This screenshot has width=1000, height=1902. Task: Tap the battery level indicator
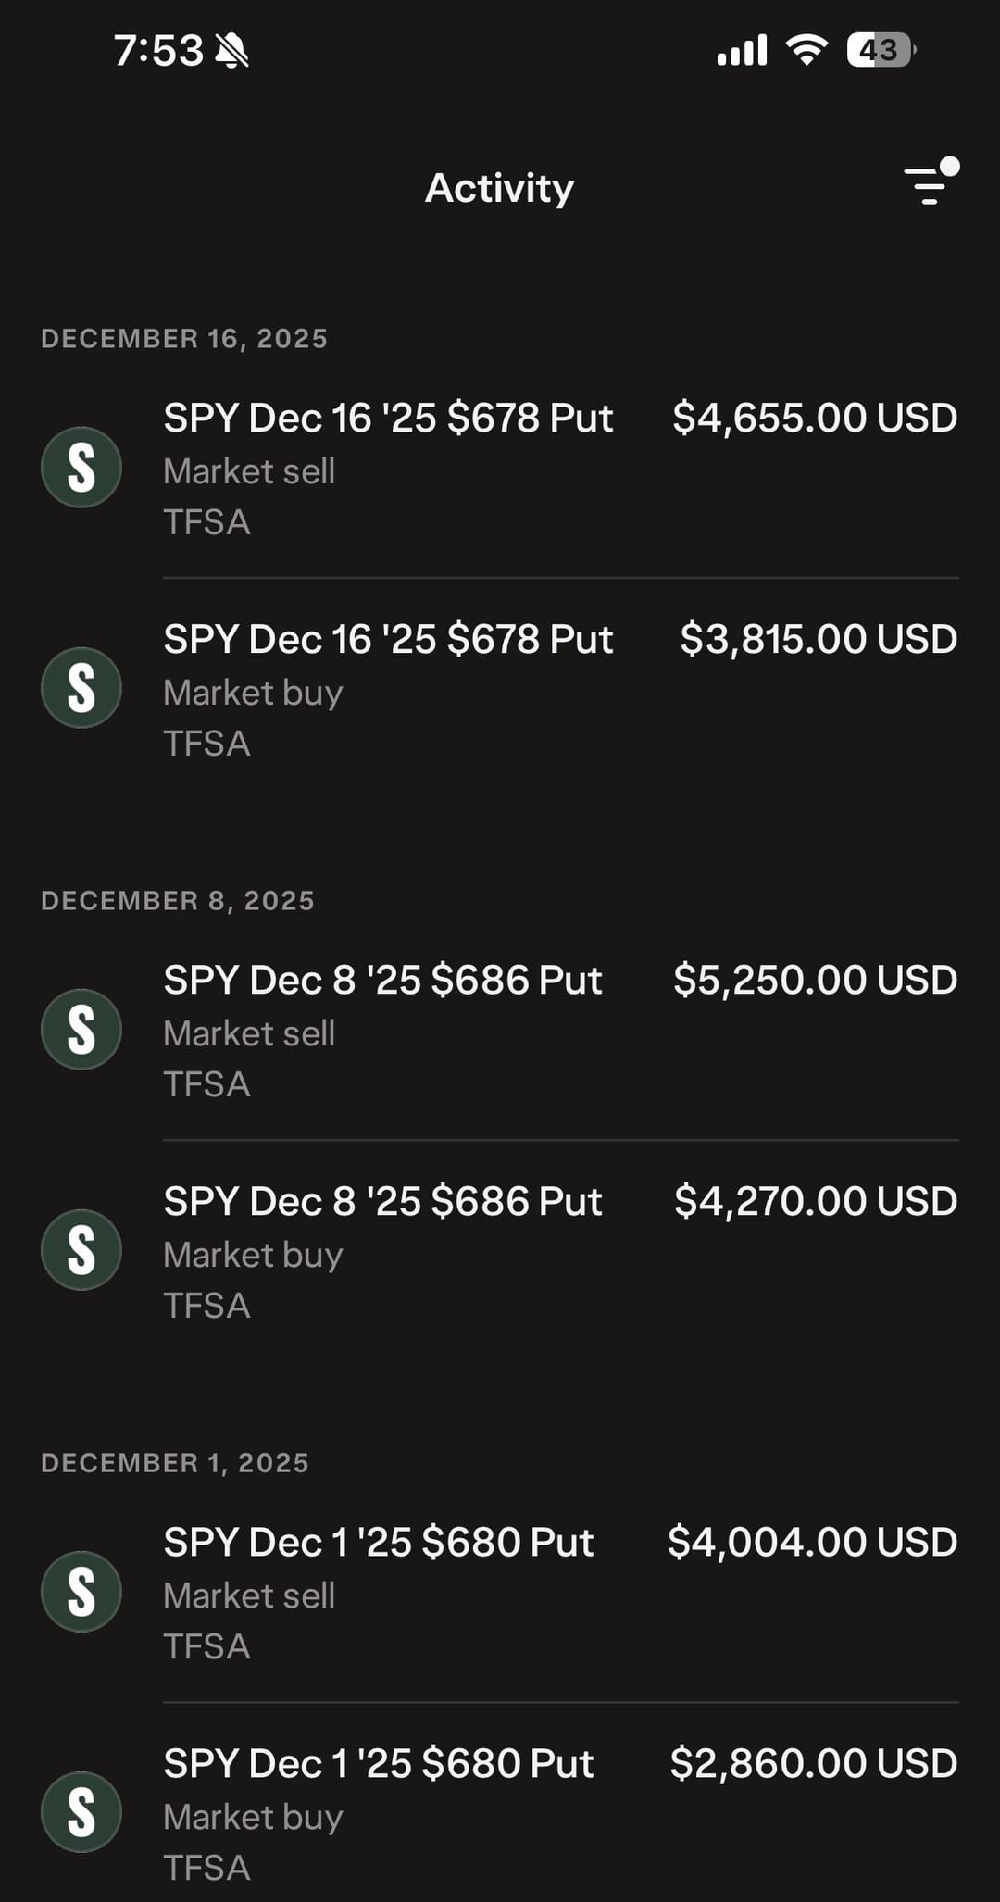[881, 50]
